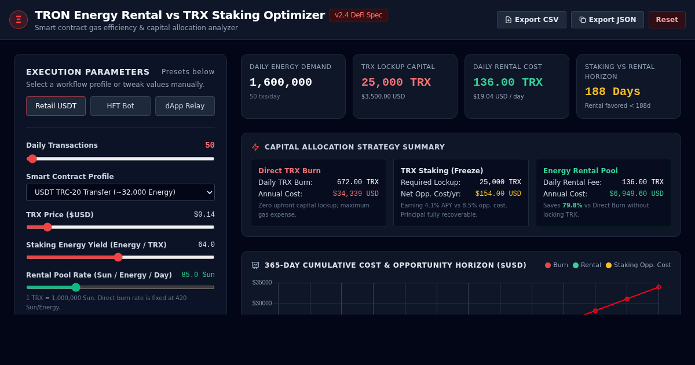Adjust the Rental Pool Rate slider
This screenshot has height=365, width=695.
[x=120, y=287]
